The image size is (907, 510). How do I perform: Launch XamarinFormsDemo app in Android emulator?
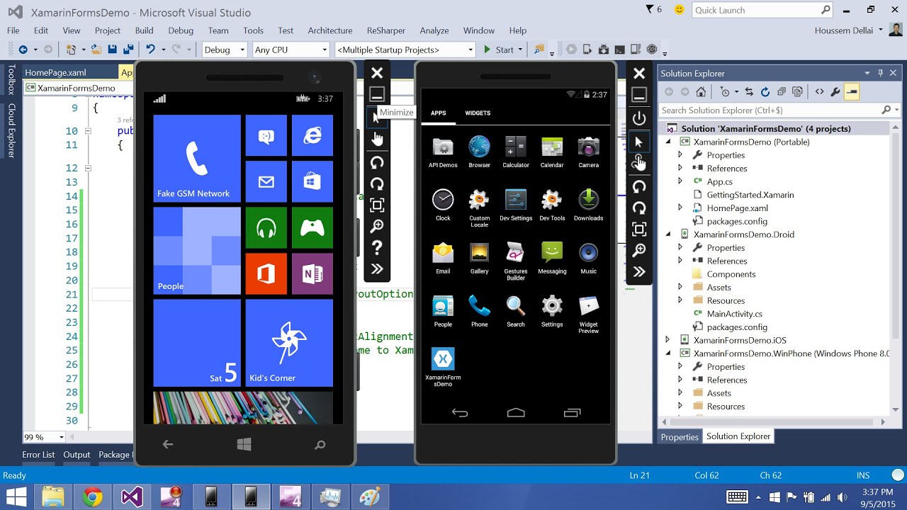pos(443,367)
